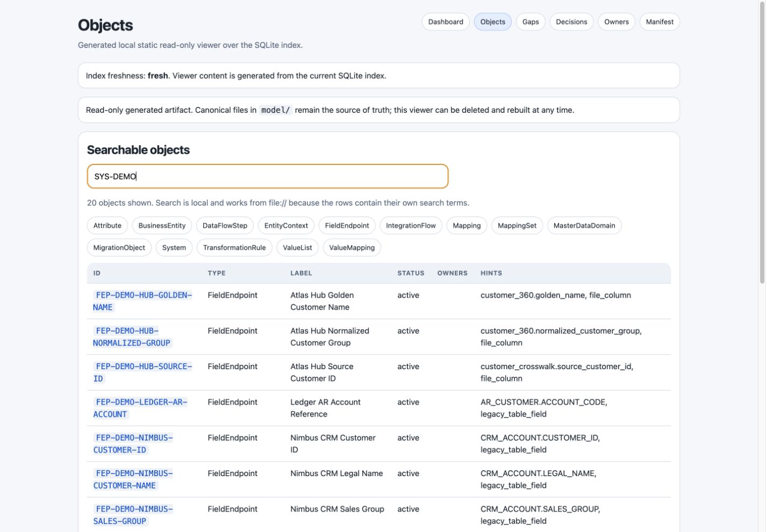Viewport: 766px width, 532px height.
Task: Click the 'Atlas Hub Normalized Customer Group' label
Action: pos(330,337)
